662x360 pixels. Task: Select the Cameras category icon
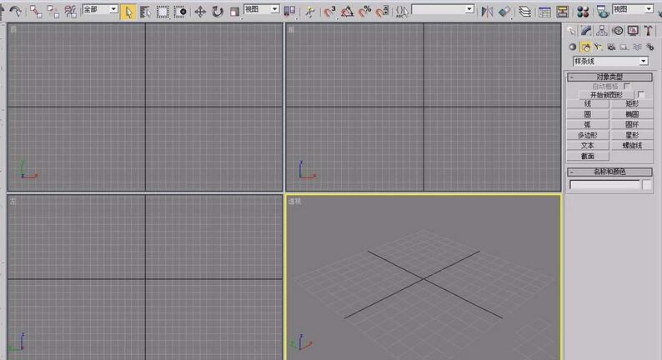coord(611,47)
